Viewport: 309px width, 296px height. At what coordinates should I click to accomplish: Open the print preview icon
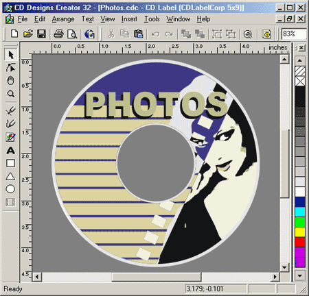tap(72, 34)
